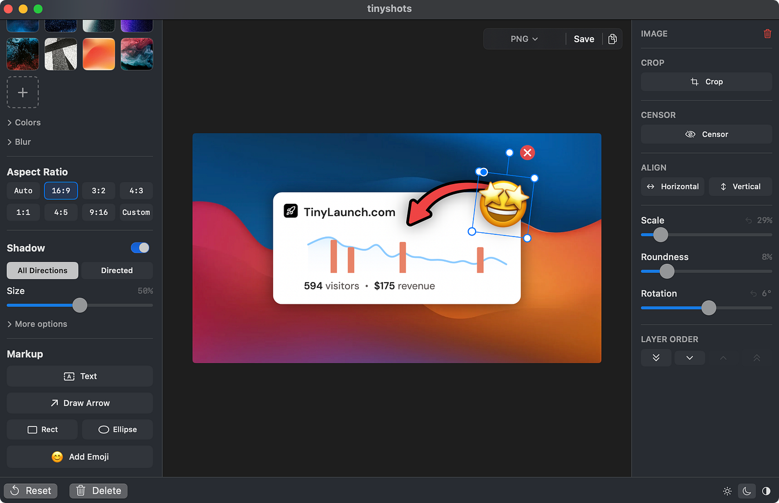779x503 pixels.
Task: Click the Crop button
Action: tap(706, 82)
